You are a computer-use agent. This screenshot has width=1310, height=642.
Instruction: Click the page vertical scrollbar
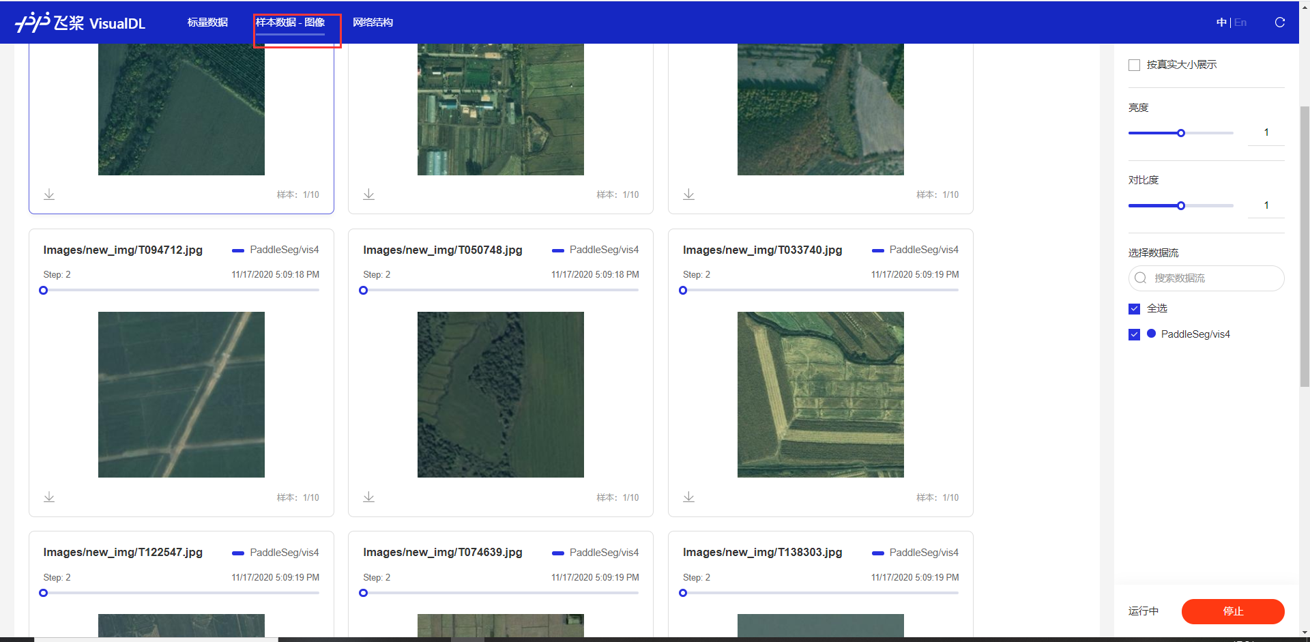tap(1305, 246)
